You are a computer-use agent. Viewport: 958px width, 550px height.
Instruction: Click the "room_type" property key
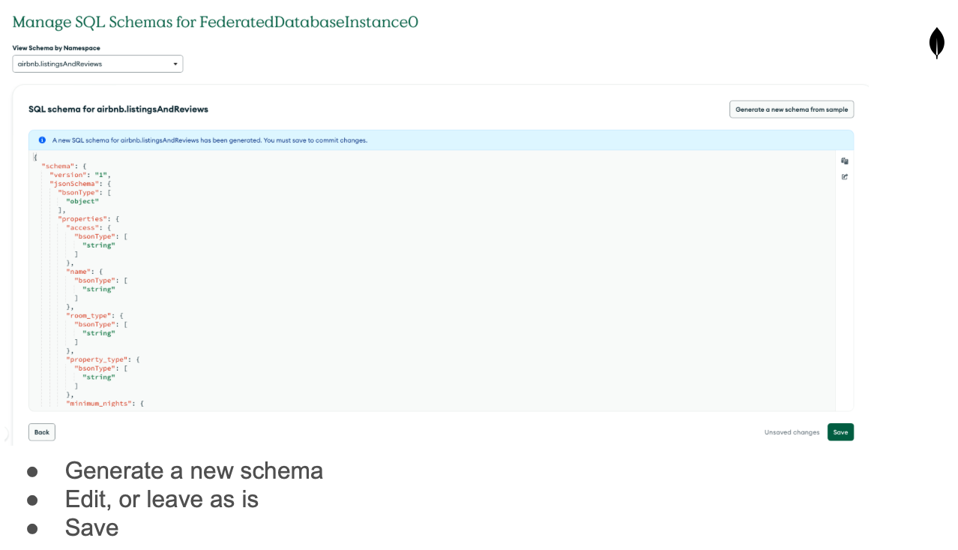(x=88, y=316)
